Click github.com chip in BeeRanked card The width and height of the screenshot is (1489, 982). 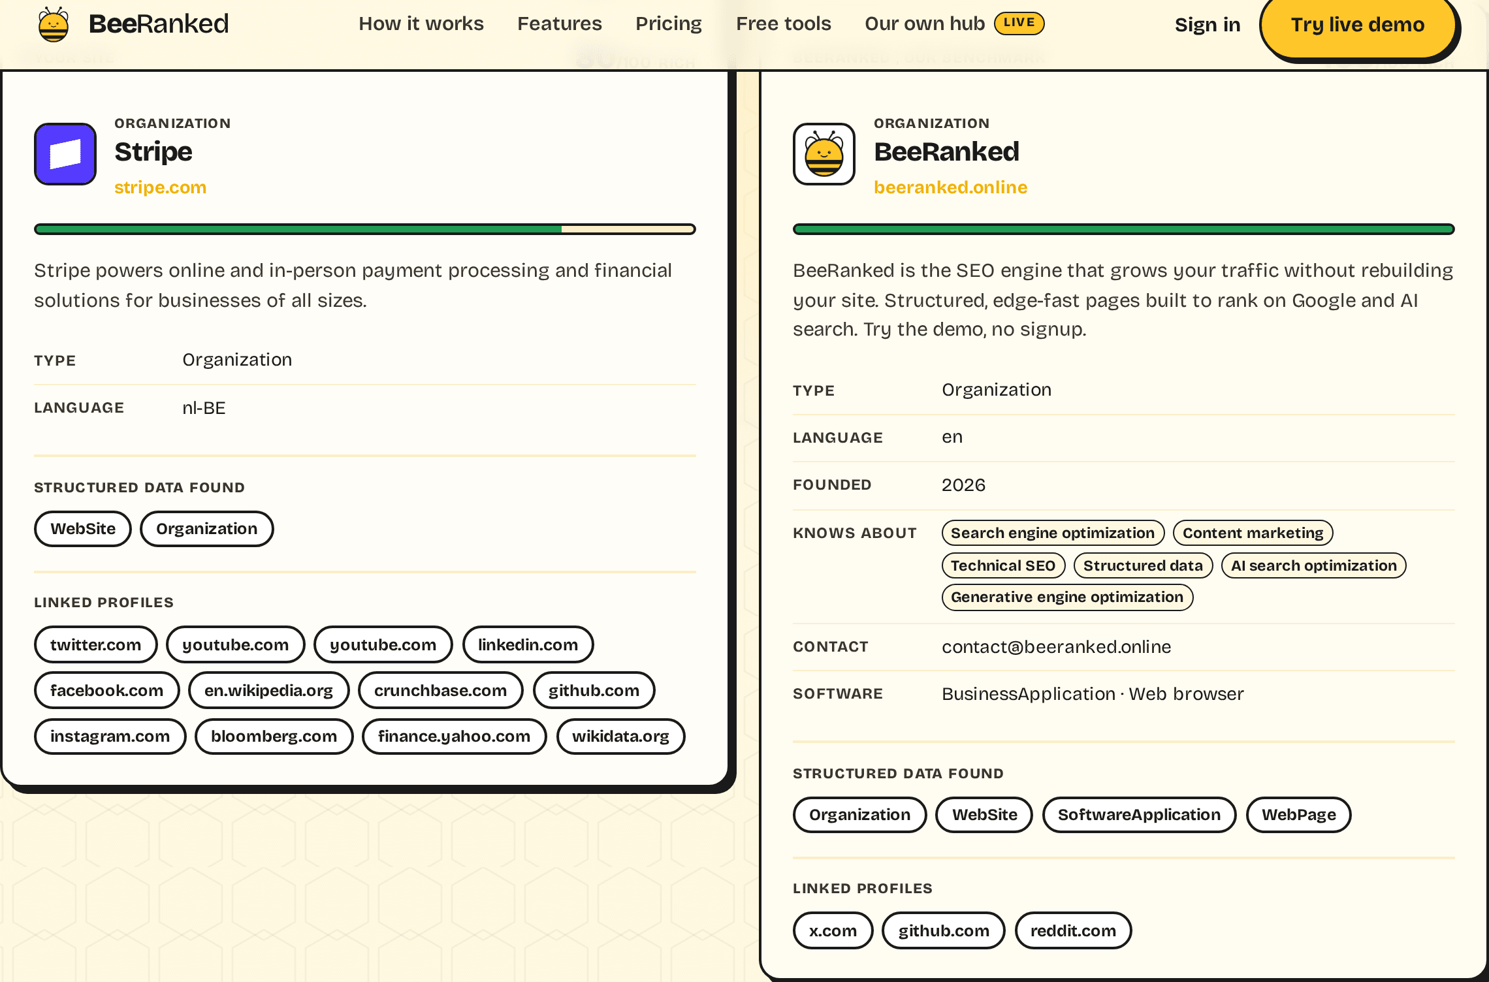pyautogui.click(x=944, y=931)
